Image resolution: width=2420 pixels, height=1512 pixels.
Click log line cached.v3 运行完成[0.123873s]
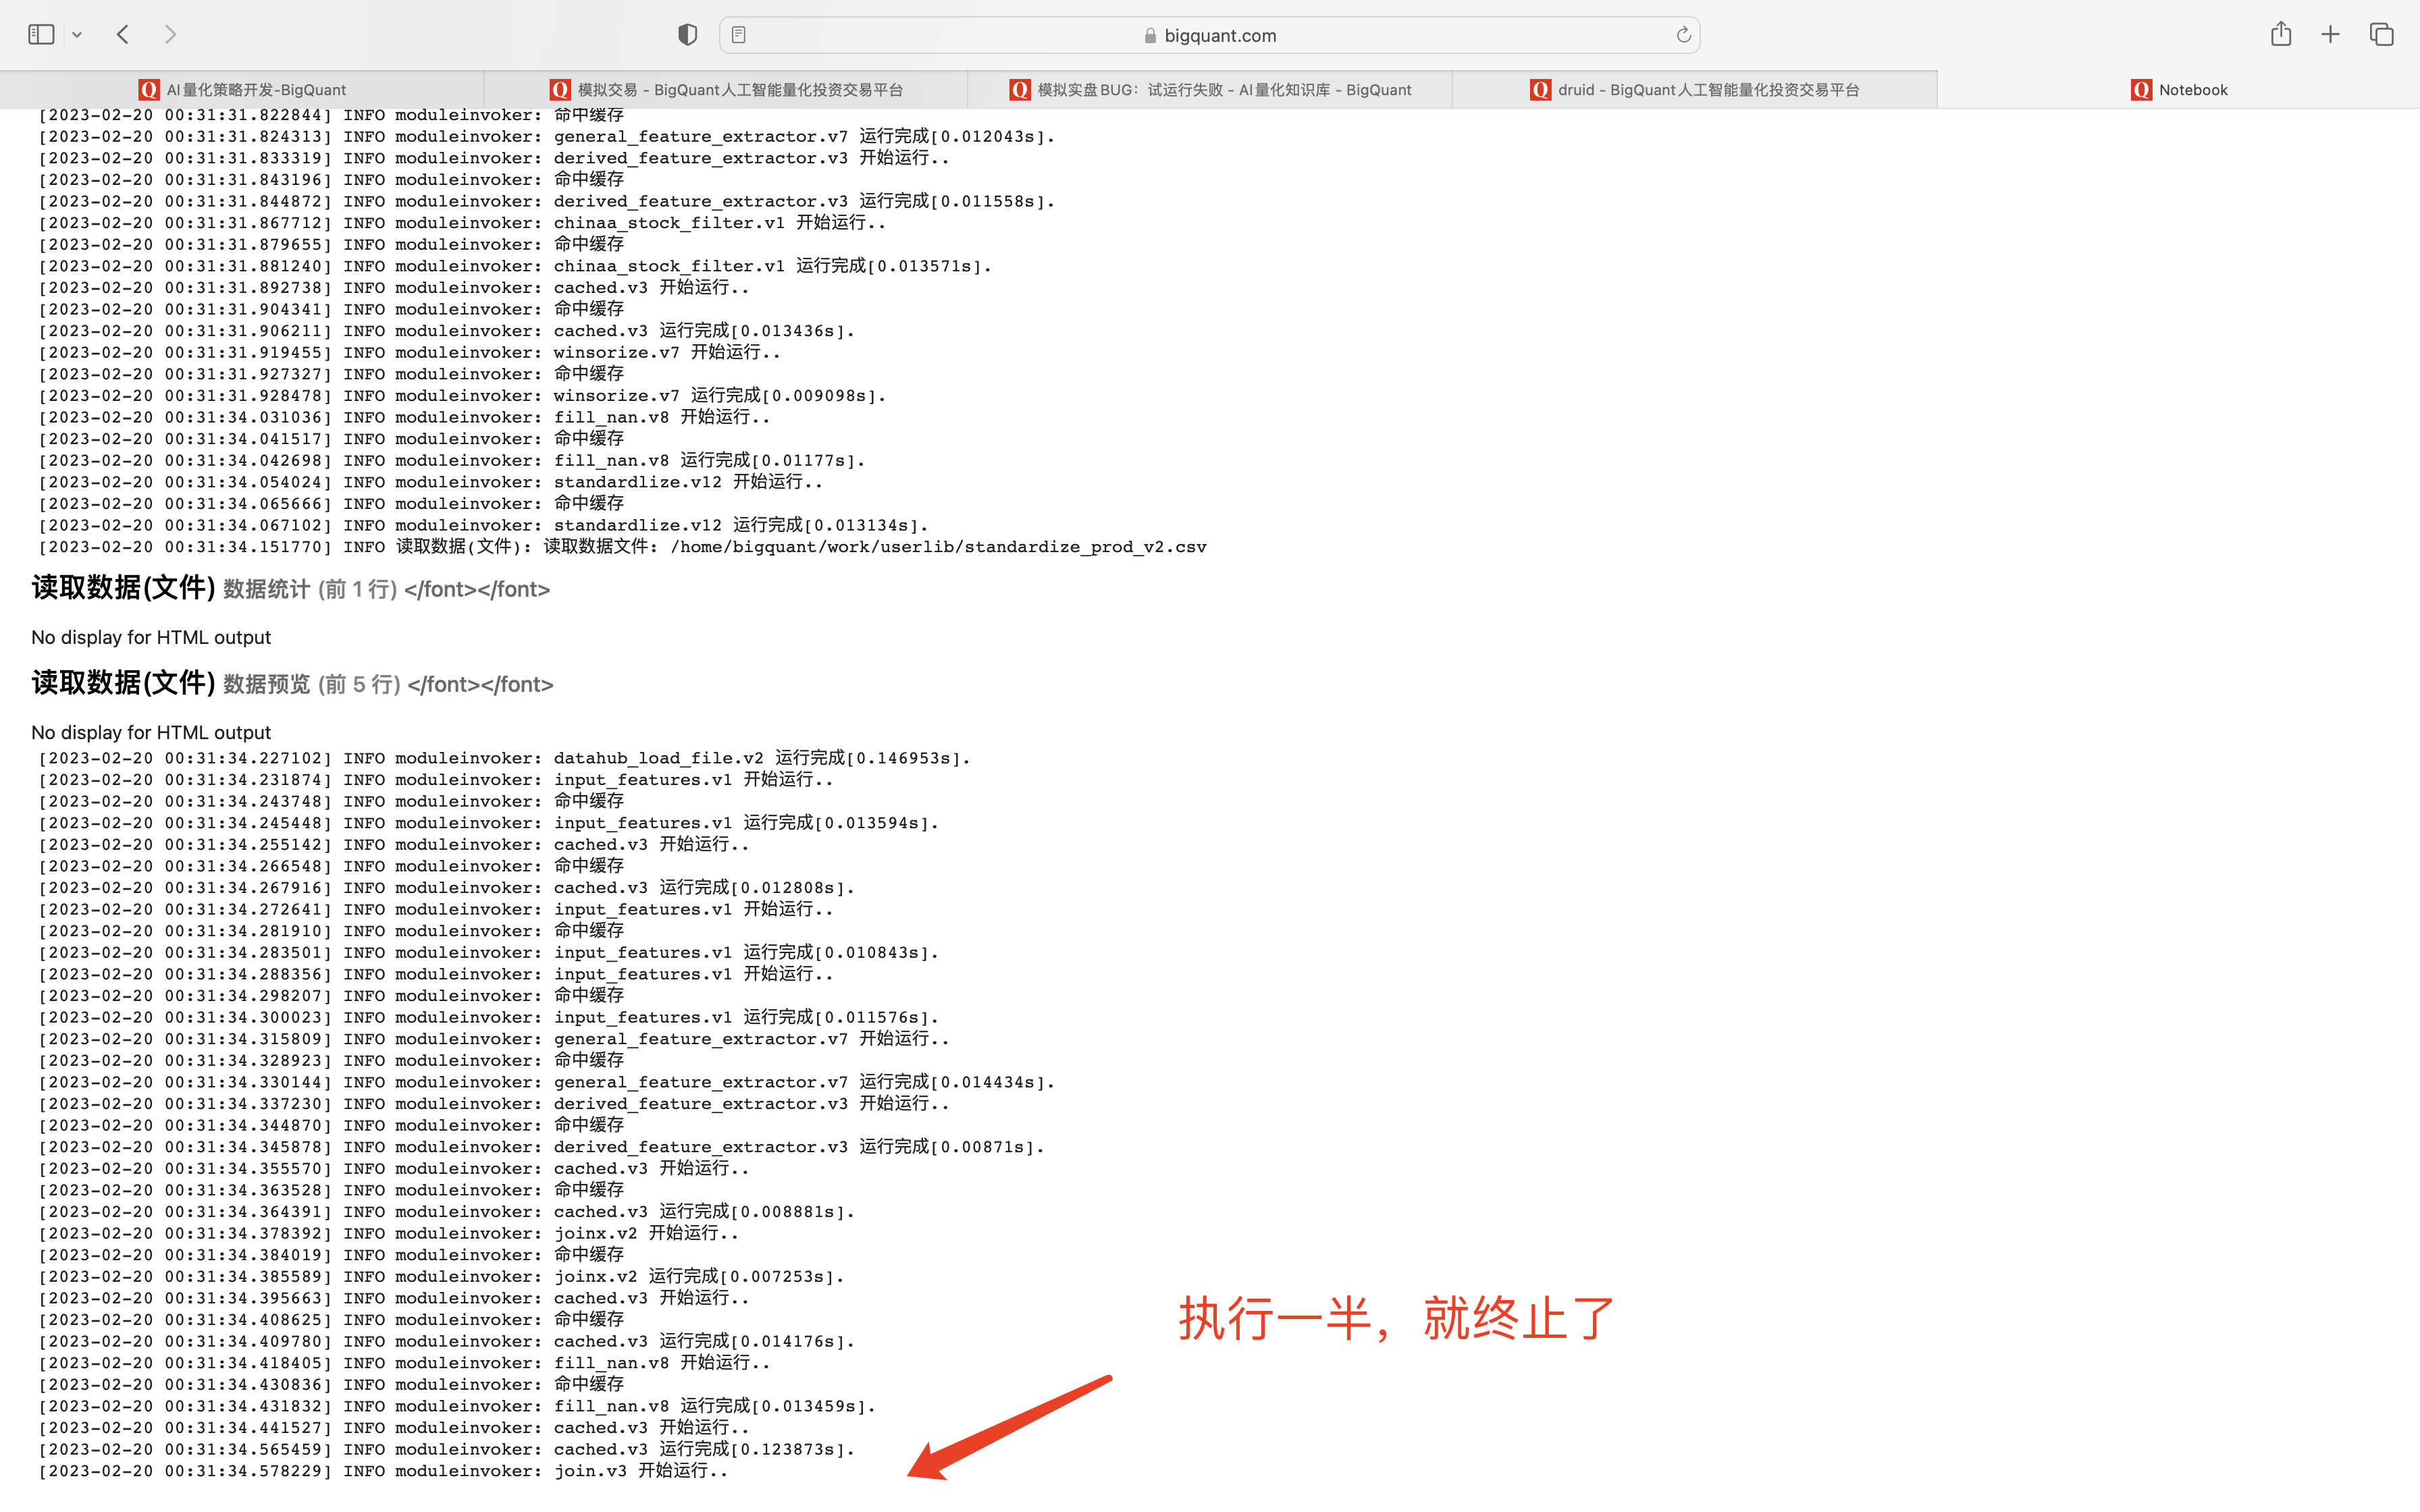(447, 1449)
